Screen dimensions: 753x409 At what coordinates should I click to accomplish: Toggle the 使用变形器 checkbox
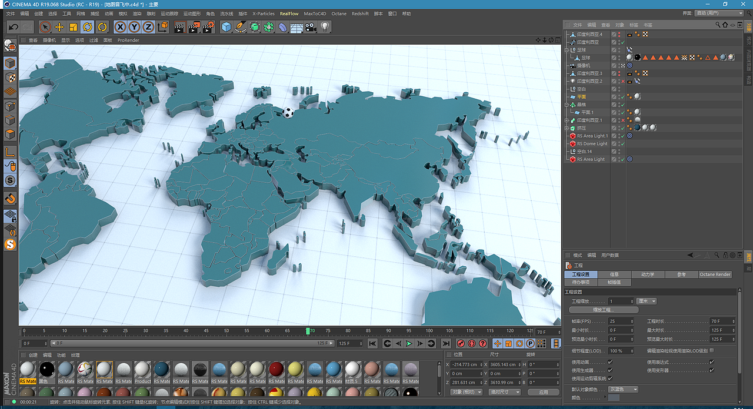pyautogui.click(x=712, y=370)
